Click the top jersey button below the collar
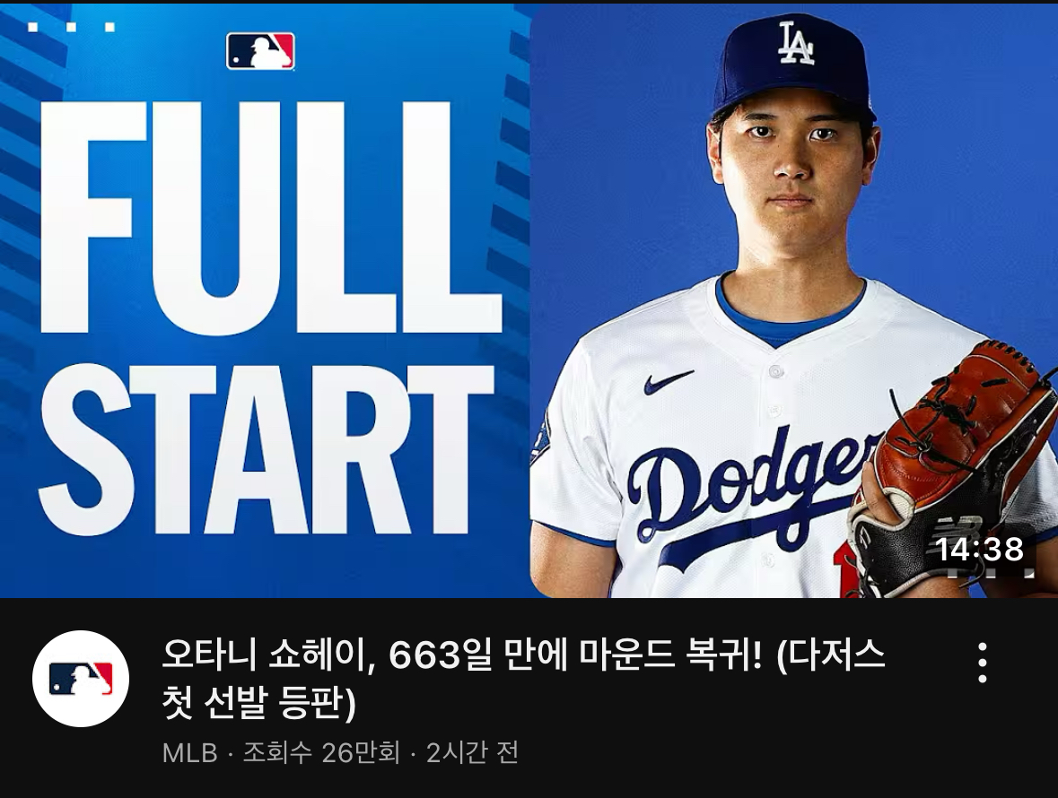 775,371
